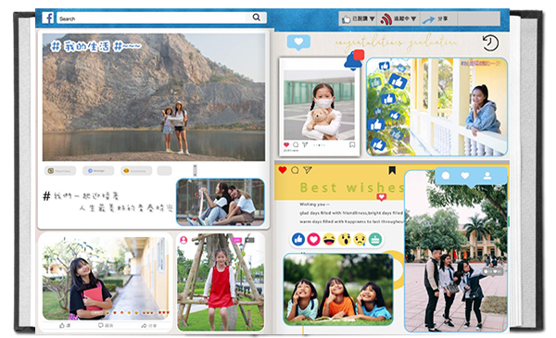The height and width of the screenshot is (338, 556).
Task: Click the clock history icon
Action: coord(491,44)
